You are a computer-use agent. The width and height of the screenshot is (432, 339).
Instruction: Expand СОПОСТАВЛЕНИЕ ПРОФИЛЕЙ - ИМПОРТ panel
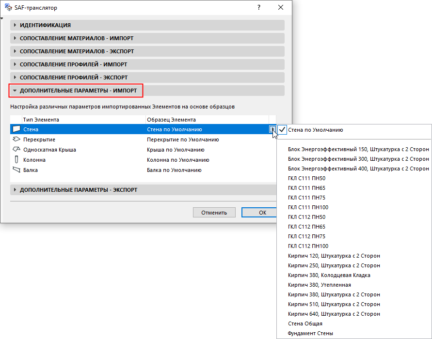pos(147,64)
